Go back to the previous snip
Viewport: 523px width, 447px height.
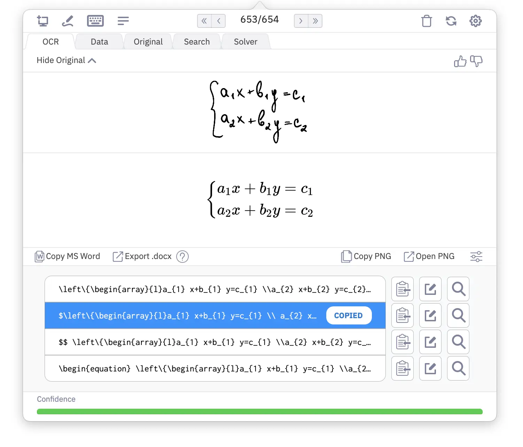point(219,21)
